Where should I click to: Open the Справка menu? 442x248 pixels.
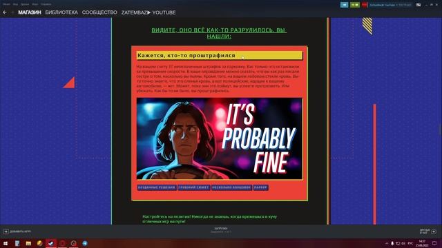click(x=46, y=4)
